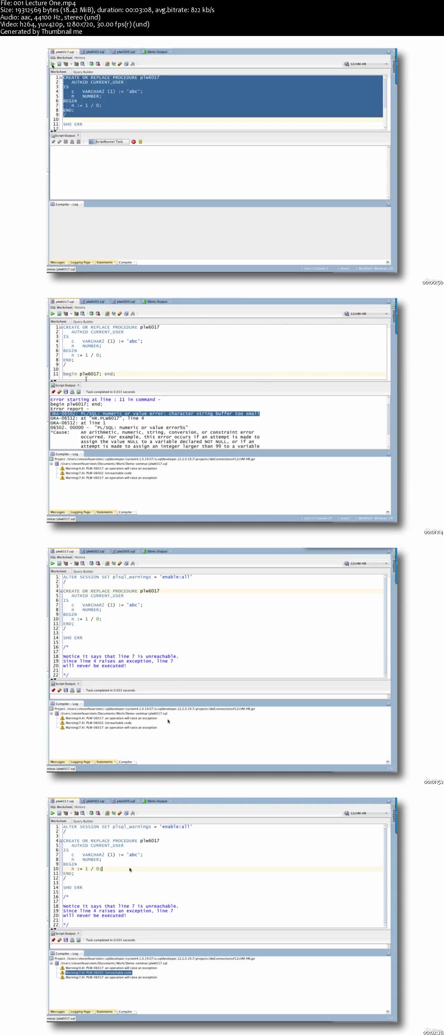The height and width of the screenshot is (1035, 444).
Task: Click Run Statement play icon in third frame
Action: 52,564
